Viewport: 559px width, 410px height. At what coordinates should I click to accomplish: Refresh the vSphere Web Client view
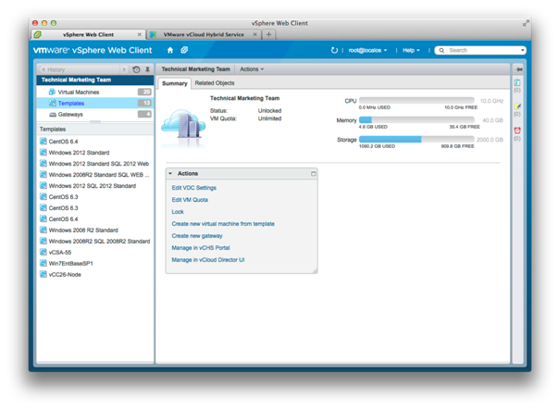point(334,50)
